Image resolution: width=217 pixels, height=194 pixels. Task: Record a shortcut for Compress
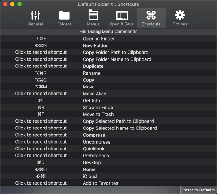(41, 135)
